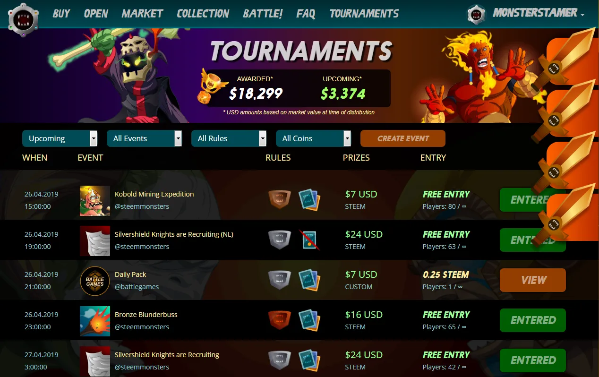
Task: Click the Create Event button
Action: [403, 138]
